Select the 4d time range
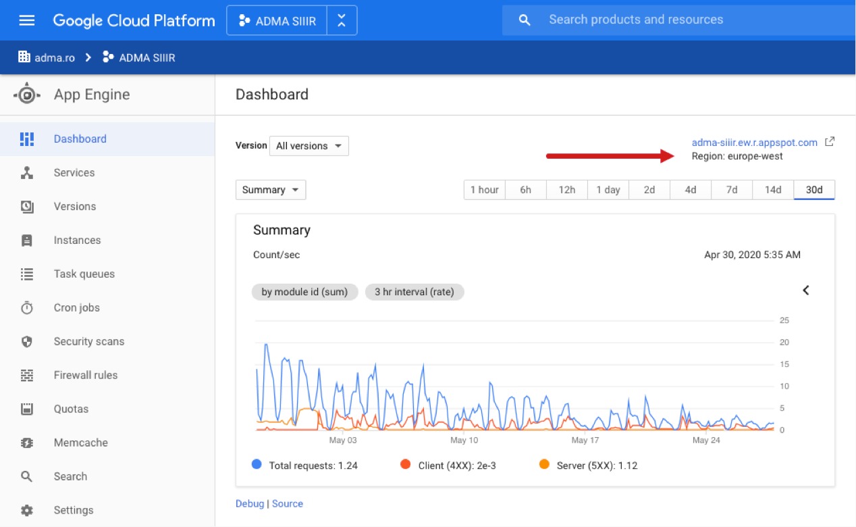856x527 pixels. [691, 190]
